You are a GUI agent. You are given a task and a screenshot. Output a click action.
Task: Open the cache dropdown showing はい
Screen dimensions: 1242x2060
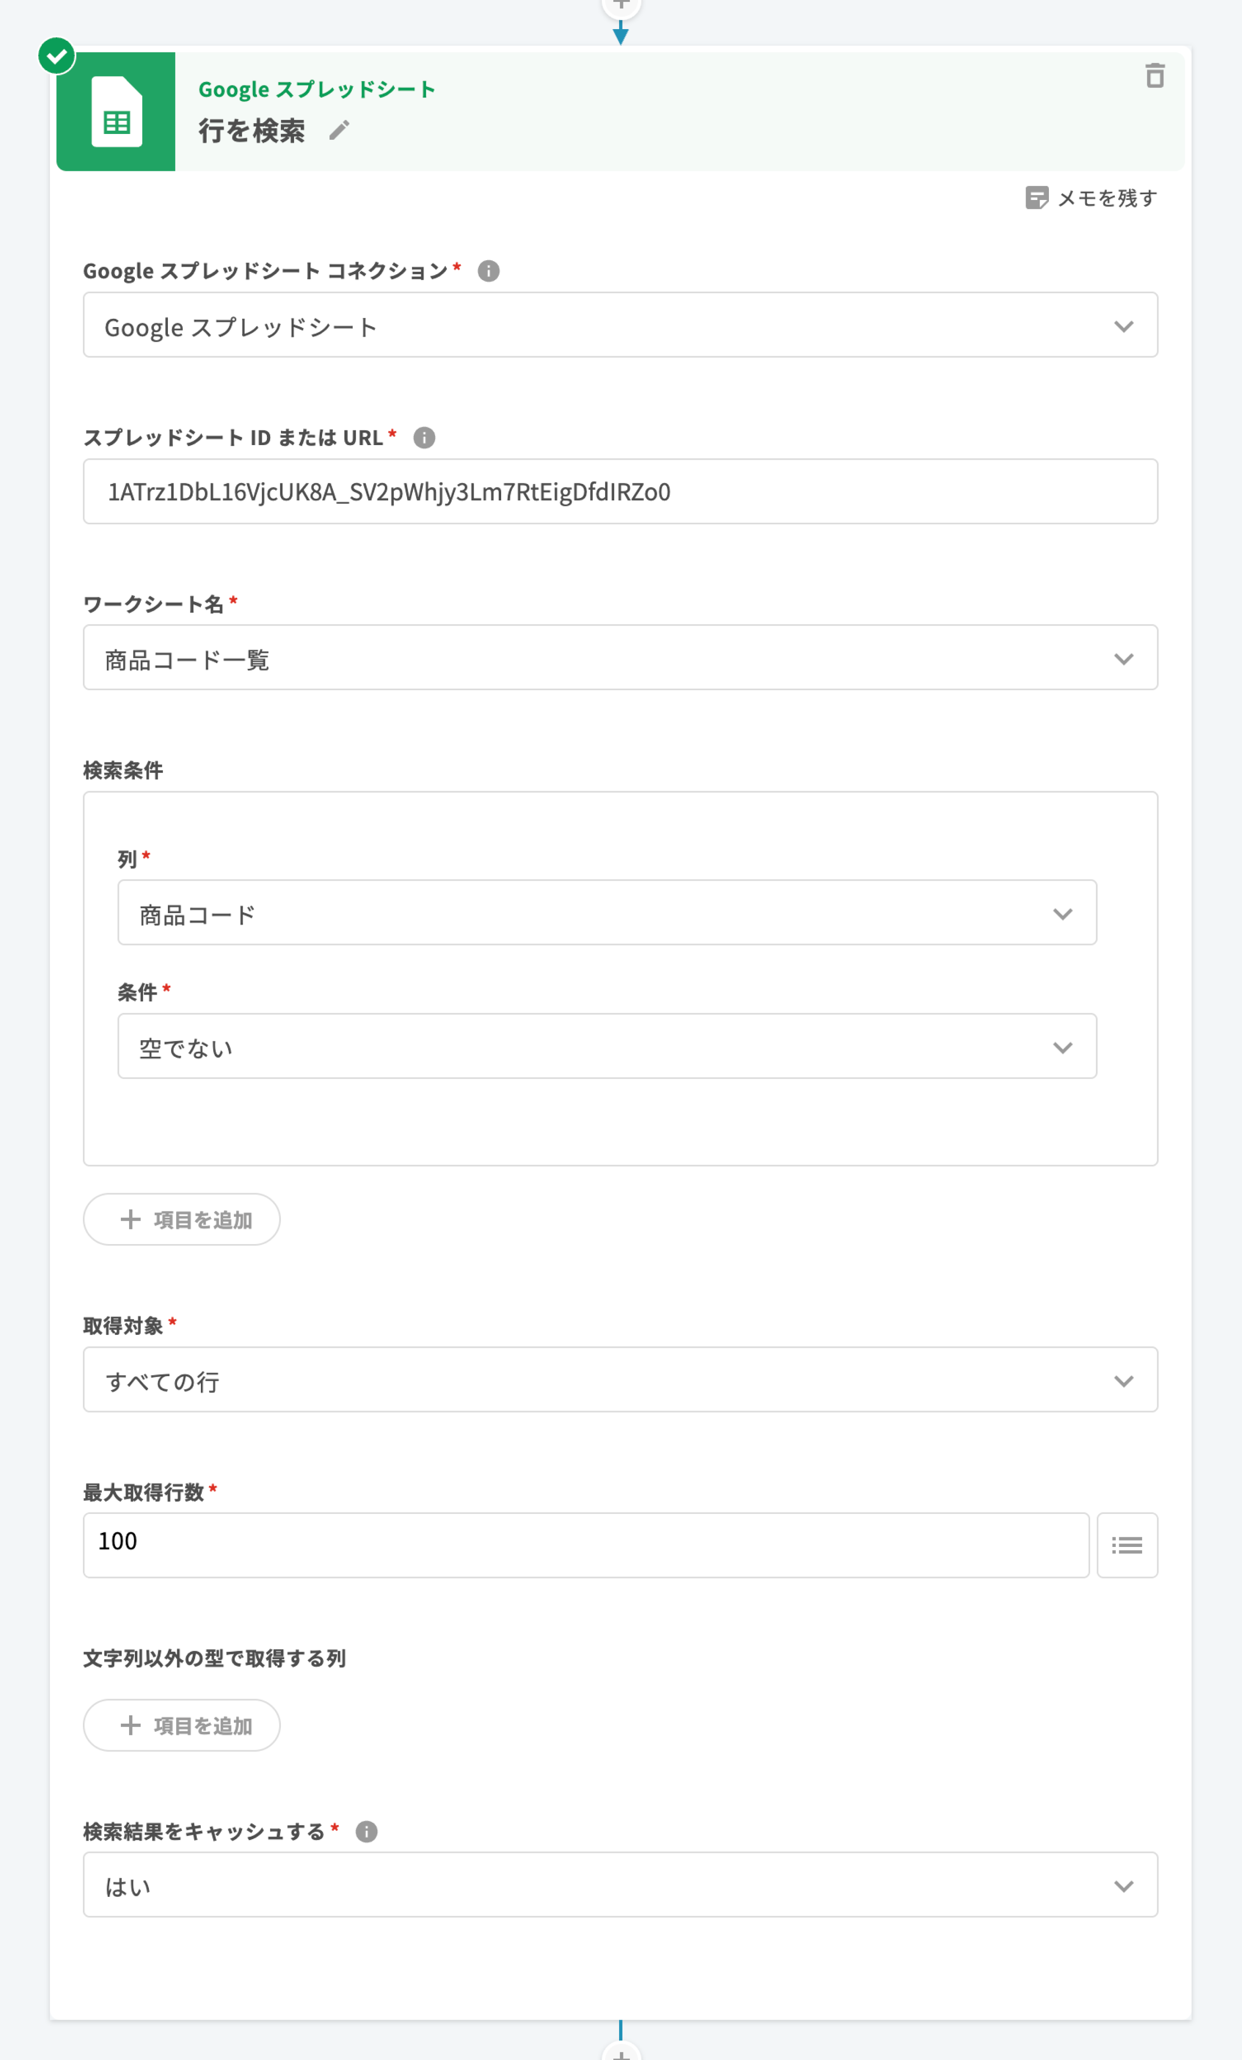(x=620, y=1885)
